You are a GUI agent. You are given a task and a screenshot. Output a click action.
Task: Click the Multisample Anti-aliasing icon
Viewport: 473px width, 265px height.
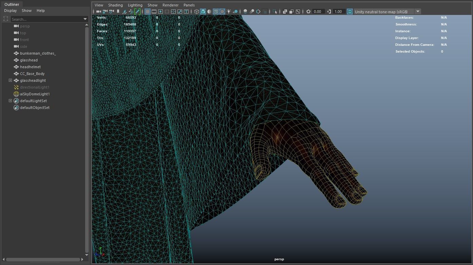click(258, 12)
